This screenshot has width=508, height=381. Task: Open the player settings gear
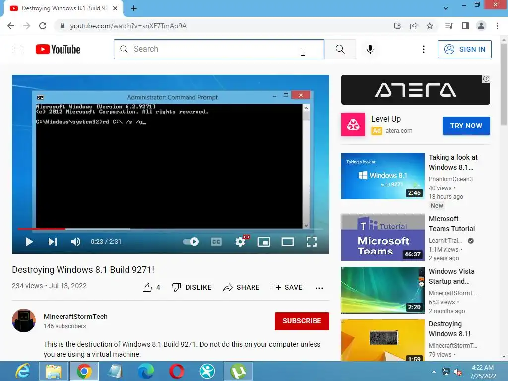point(240,242)
